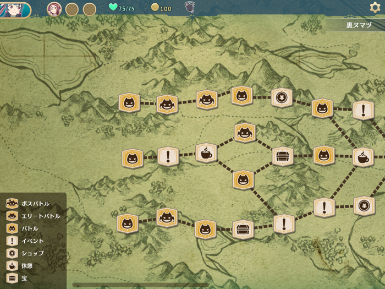Tap the 休憩 legend entry

click(19, 266)
